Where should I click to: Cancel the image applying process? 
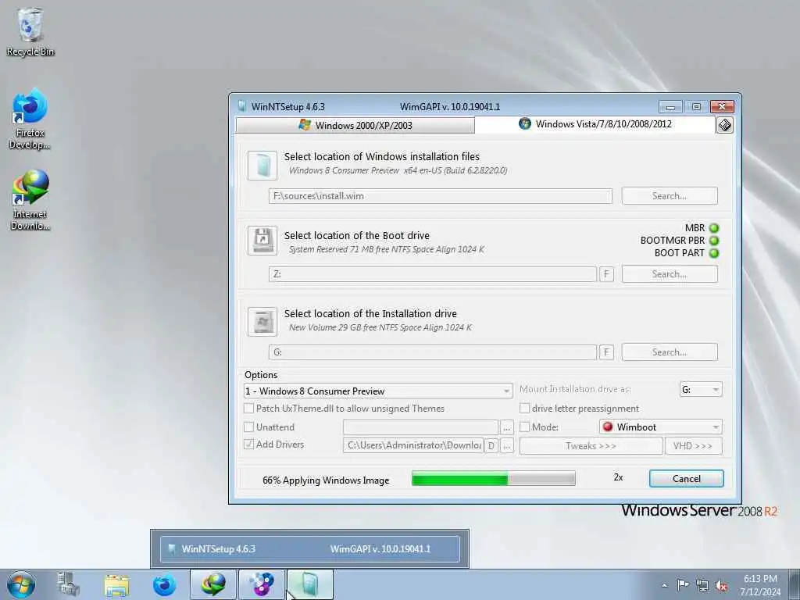click(x=686, y=479)
